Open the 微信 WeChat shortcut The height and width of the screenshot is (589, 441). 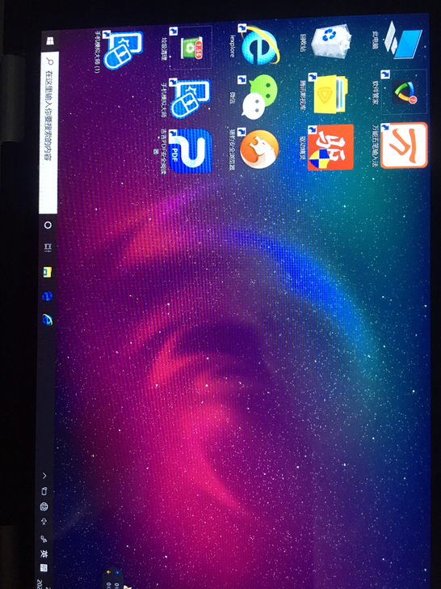coord(258,96)
